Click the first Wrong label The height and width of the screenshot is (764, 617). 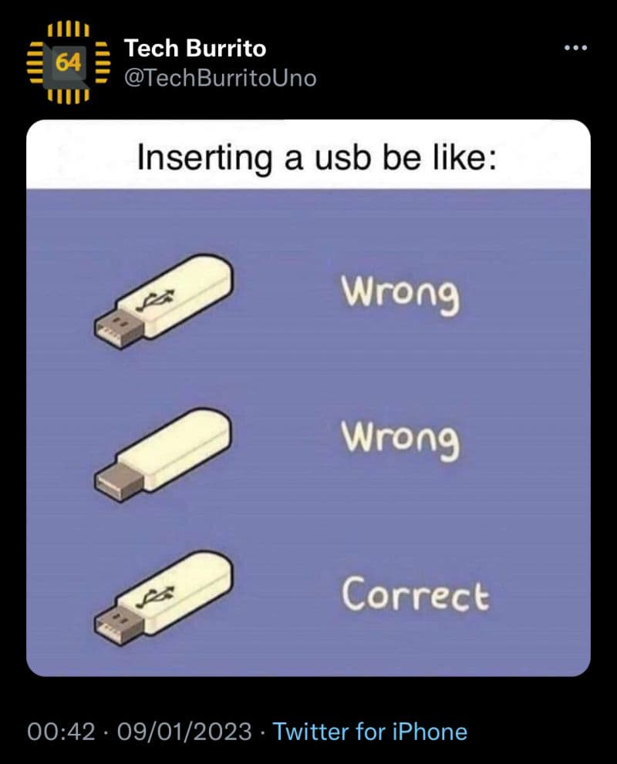point(400,294)
